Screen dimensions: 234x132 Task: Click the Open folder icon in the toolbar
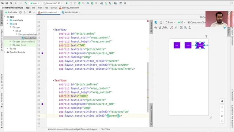tap(3, 3)
